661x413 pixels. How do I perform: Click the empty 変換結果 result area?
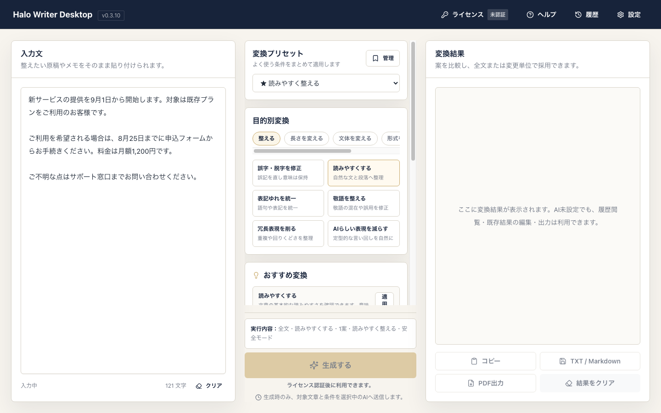[538, 216]
